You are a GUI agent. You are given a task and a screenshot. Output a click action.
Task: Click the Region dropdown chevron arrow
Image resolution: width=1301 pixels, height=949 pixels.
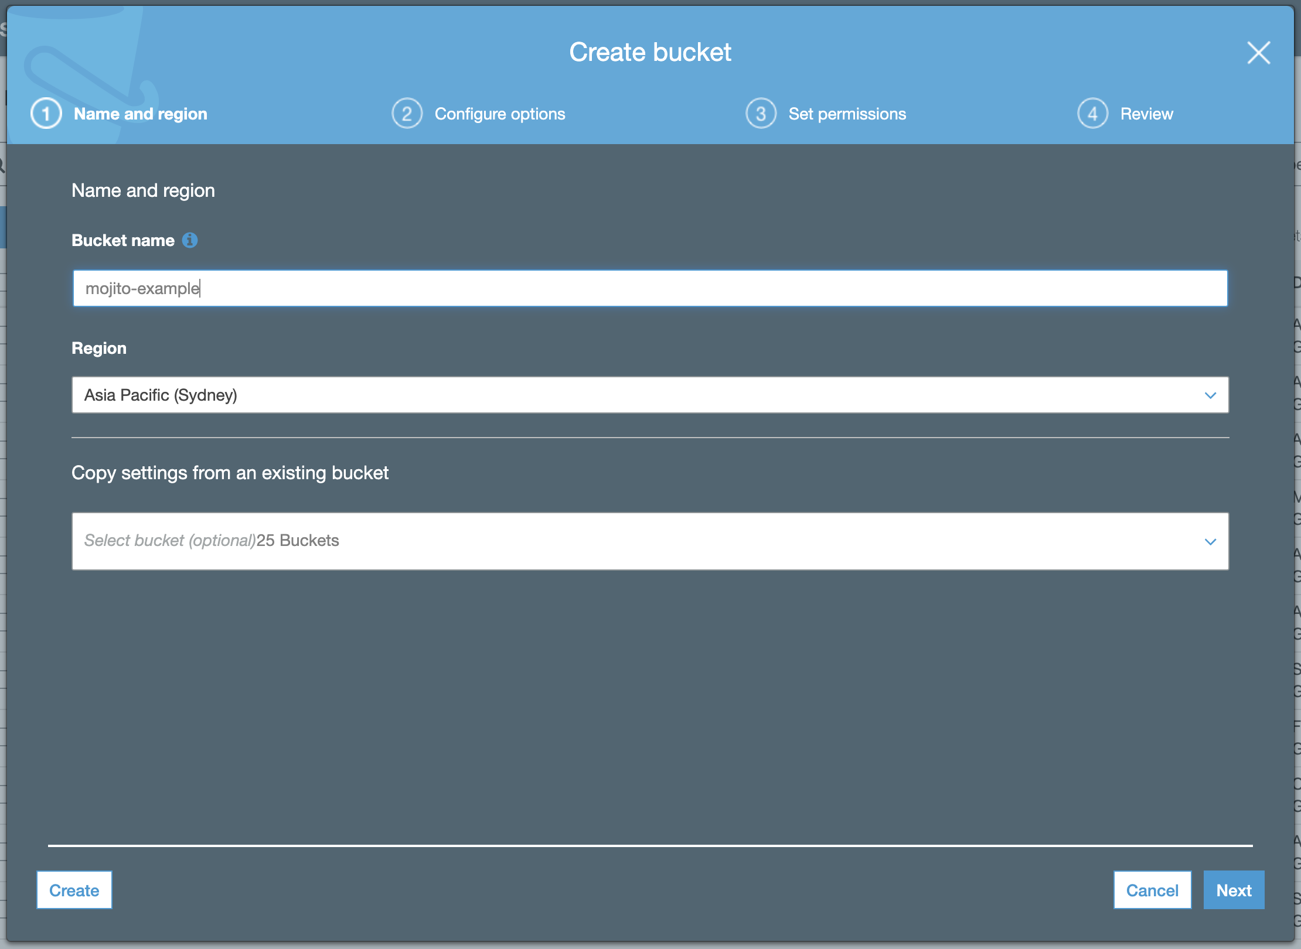coord(1210,395)
